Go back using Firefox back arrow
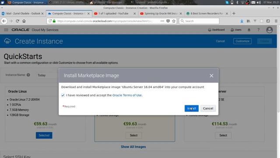 click(4, 21)
